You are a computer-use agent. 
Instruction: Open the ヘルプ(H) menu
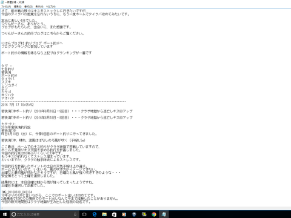(51, 7)
